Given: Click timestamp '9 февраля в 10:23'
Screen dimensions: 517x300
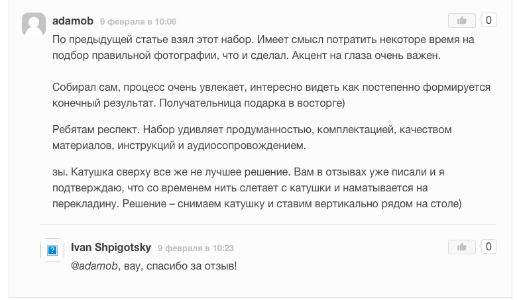Looking at the screenshot, I should tap(196, 248).
